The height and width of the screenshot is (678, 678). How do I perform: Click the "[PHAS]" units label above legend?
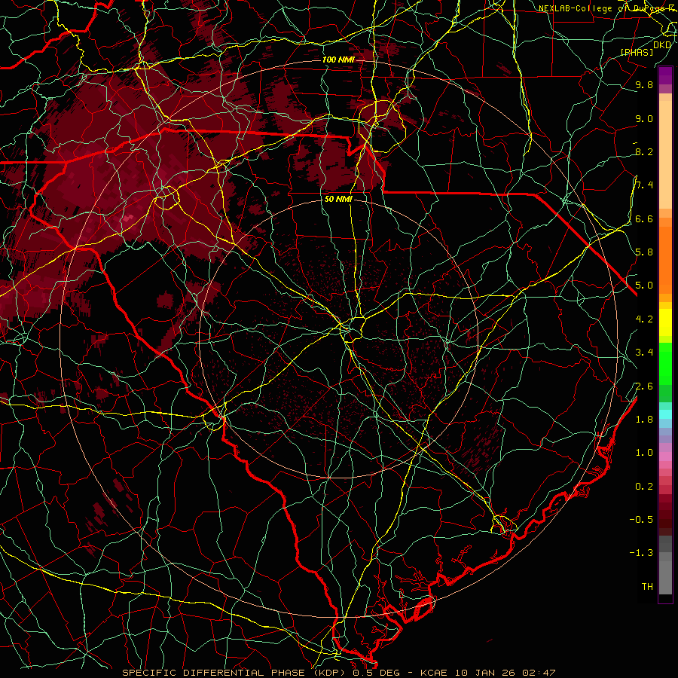pyautogui.click(x=637, y=52)
